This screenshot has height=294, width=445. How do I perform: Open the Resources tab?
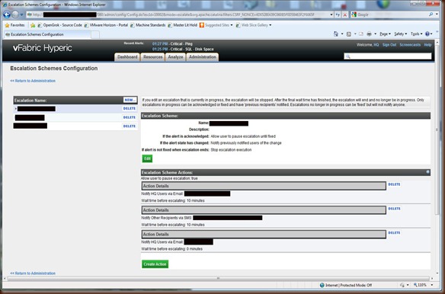click(152, 57)
